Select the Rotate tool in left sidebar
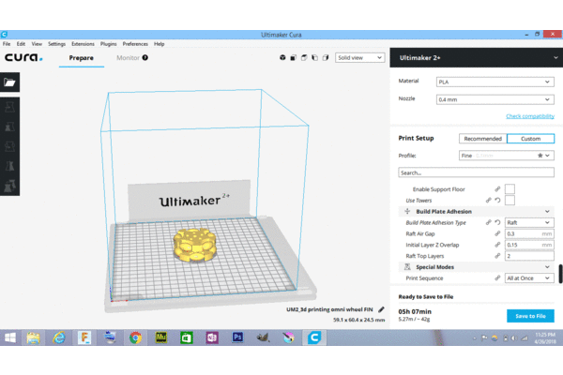The width and height of the screenshot is (563, 375). coord(9,146)
